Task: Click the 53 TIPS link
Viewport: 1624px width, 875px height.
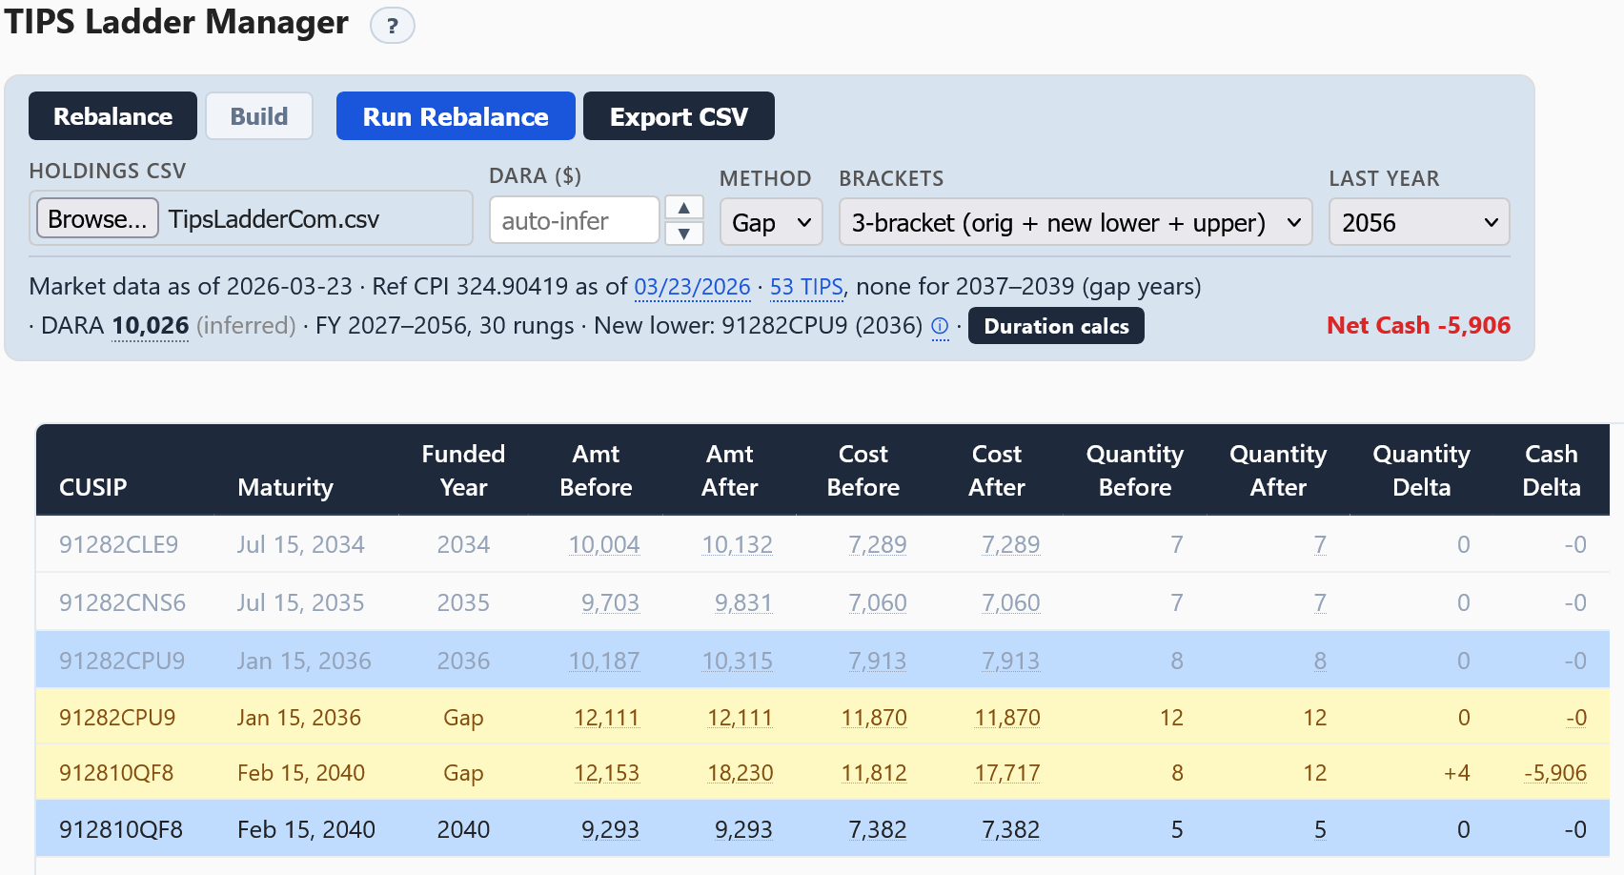Action: coord(806,287)
